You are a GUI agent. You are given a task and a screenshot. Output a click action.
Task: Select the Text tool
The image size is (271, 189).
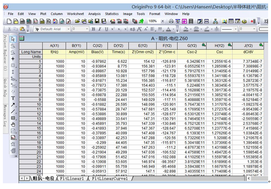pos(13,98)
